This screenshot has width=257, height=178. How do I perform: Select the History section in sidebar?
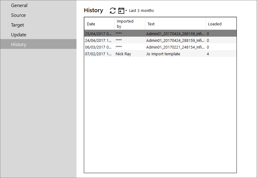38,44
